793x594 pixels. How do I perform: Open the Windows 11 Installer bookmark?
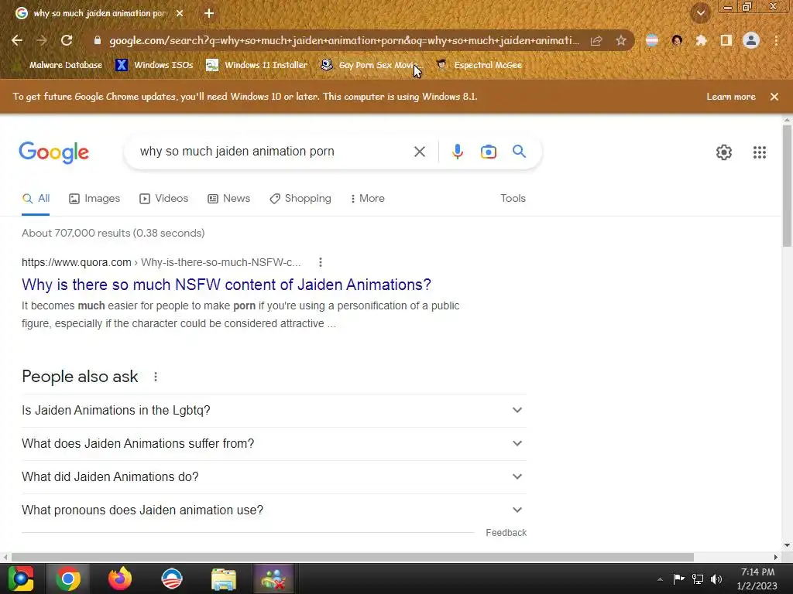coord(256,65)
